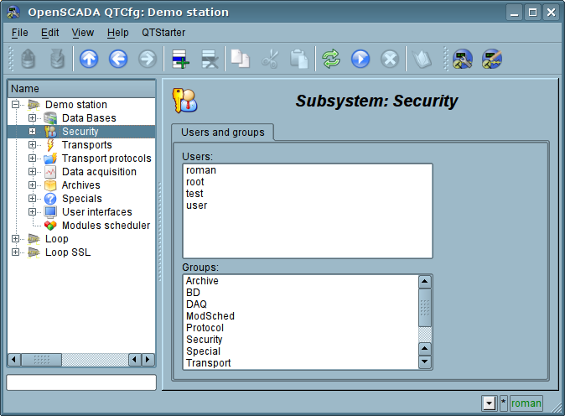Open the File menu
This screenshot has width=565, height=416.
(x=19, y=33)
